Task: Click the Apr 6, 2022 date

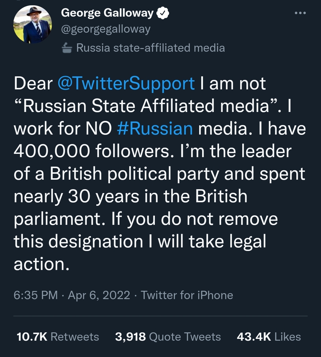Action: pyautogui.click(x=99, y=295)
